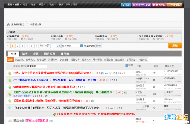
Task: Toggle the 包括子版块 checkbox
Action: (x=81, y=45)
